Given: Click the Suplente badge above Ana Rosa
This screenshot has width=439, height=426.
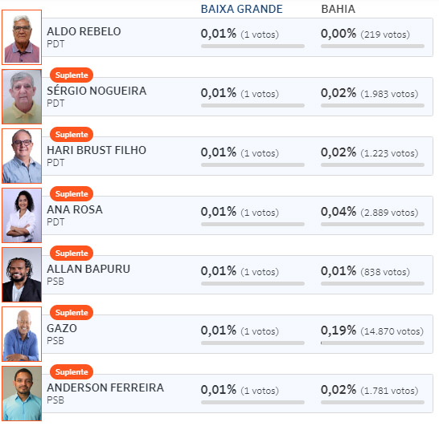Looking at the screenshot, I should click(x=72, y=194).
